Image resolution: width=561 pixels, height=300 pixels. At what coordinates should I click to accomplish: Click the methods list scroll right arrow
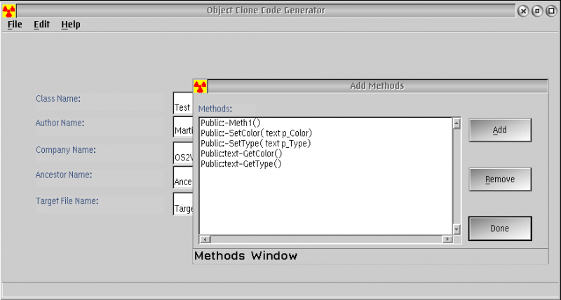click(x=447, y=239)
